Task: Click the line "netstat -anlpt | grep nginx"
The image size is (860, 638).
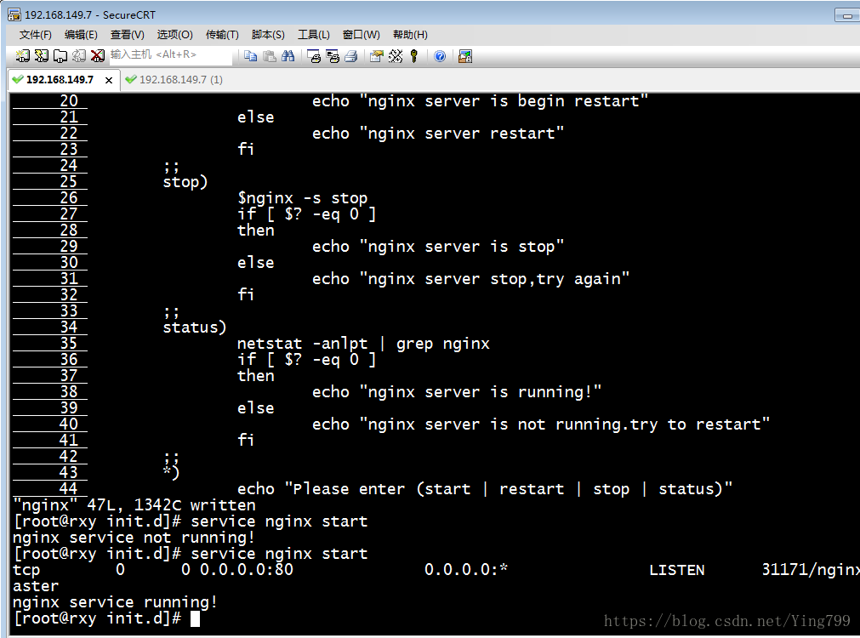Action: (x=363, y=344)
